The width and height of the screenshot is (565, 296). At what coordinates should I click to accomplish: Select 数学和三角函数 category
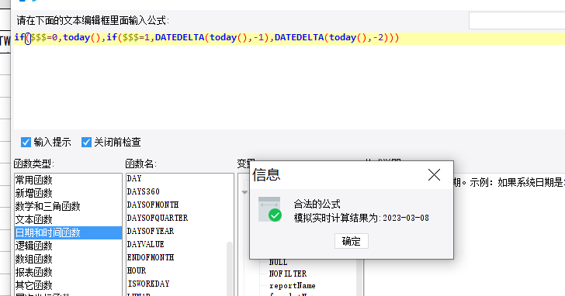click(x=68, y=206)
